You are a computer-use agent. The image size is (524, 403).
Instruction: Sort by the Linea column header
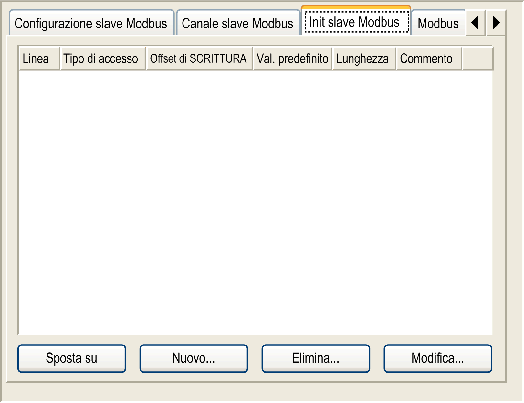click(x=39, y=58)
